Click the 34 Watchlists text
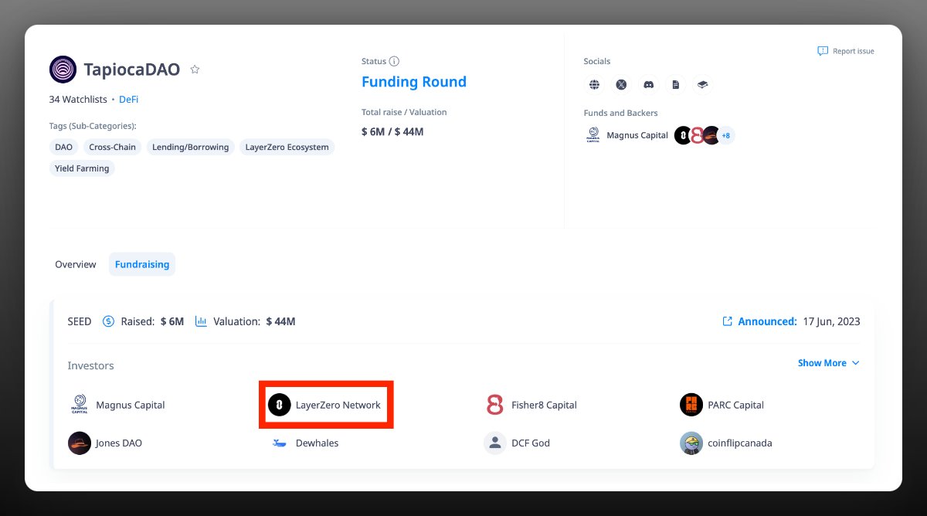 (77, 100)
